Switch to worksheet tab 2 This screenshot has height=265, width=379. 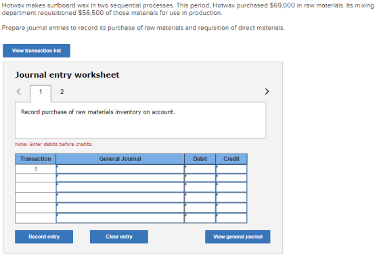pyautogui.click(x=62, y=92)
